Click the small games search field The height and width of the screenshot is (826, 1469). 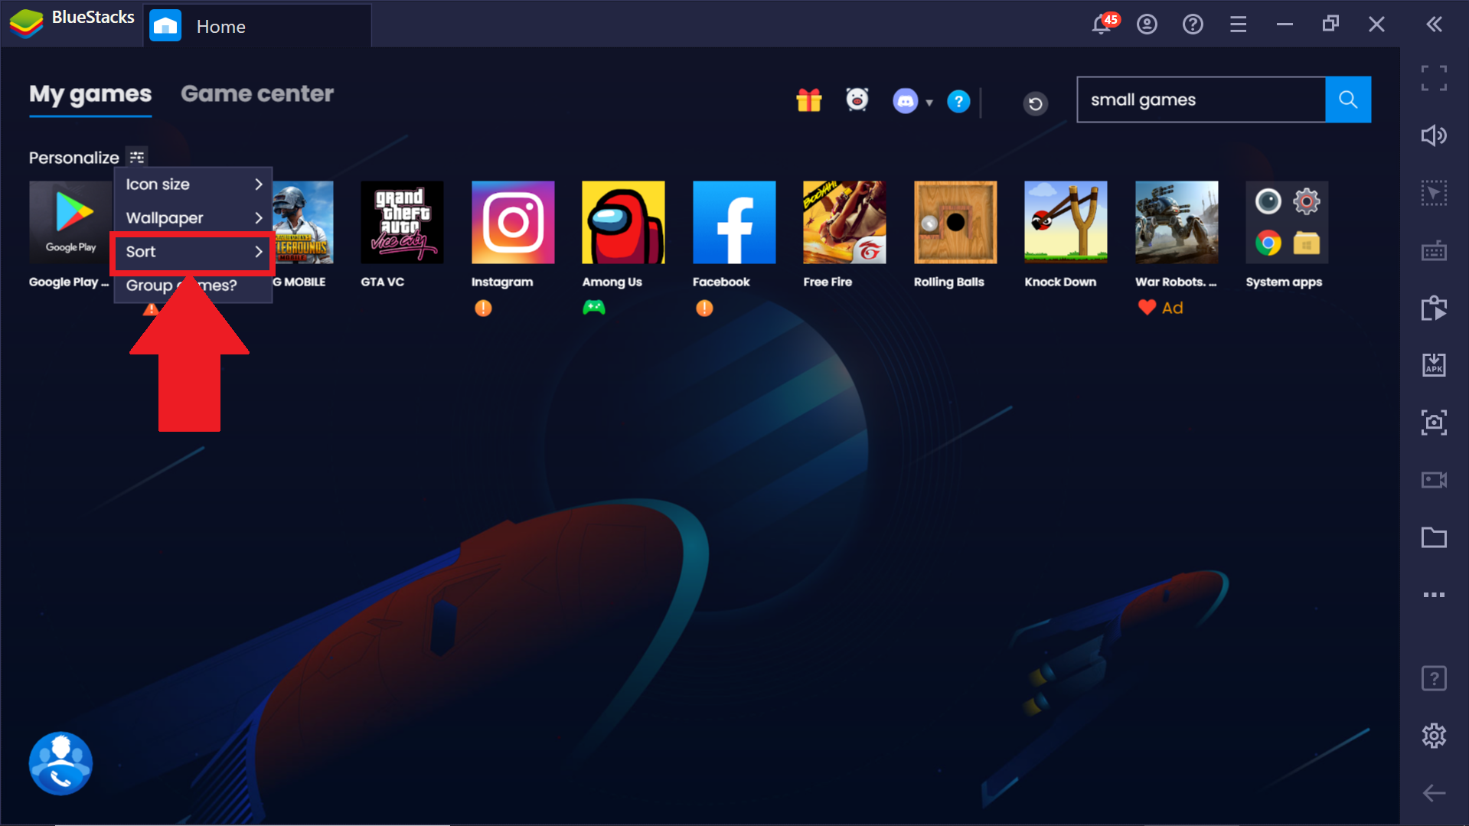click(x=1201, y=100)
